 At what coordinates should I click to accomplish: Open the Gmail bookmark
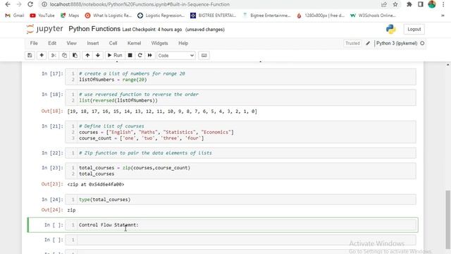point(15,16)
